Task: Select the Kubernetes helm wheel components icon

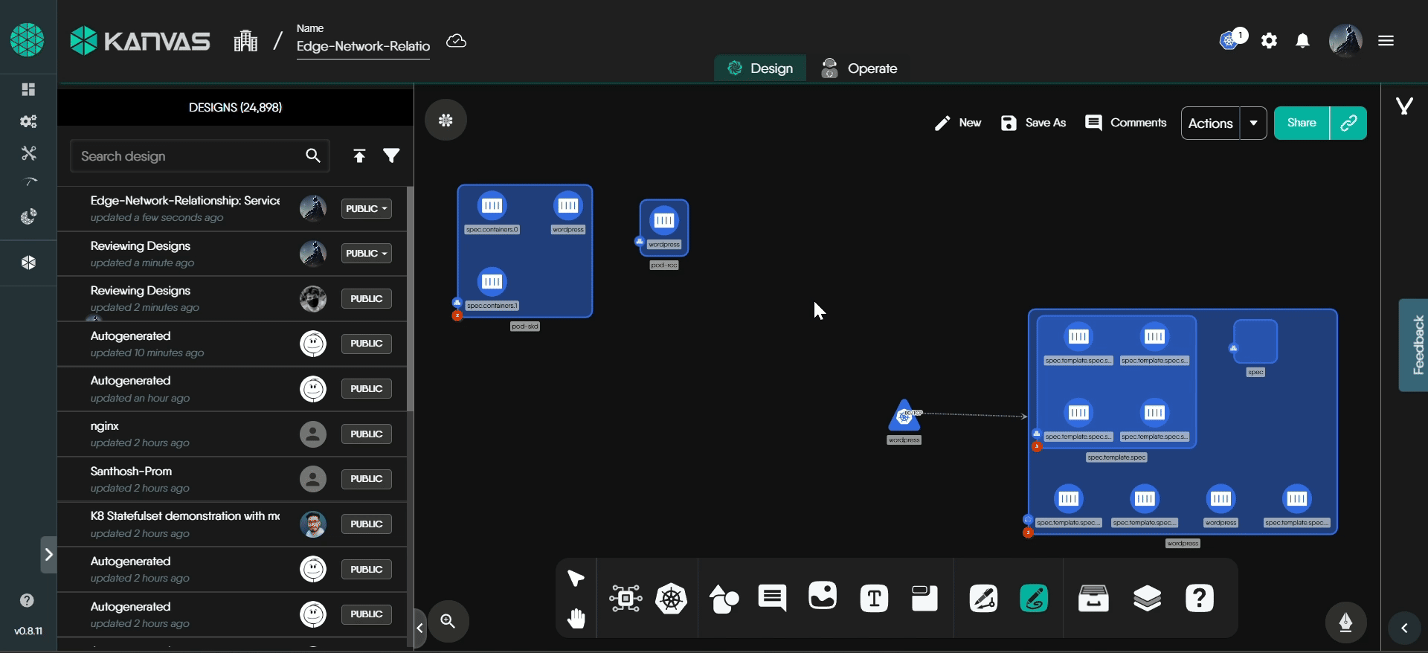Action: (x=671, y=599)
